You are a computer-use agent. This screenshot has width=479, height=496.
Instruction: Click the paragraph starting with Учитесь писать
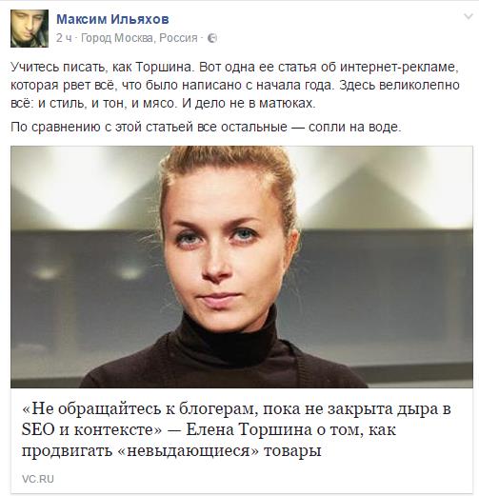pyautogui.click(x=235, y=85)
